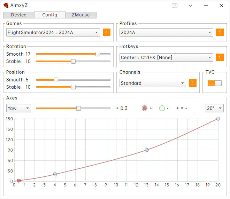Expand the Hotkeys dropdown showing Center Ctrl+X
The width and height of the screenshot is (230, 199).
166,57
